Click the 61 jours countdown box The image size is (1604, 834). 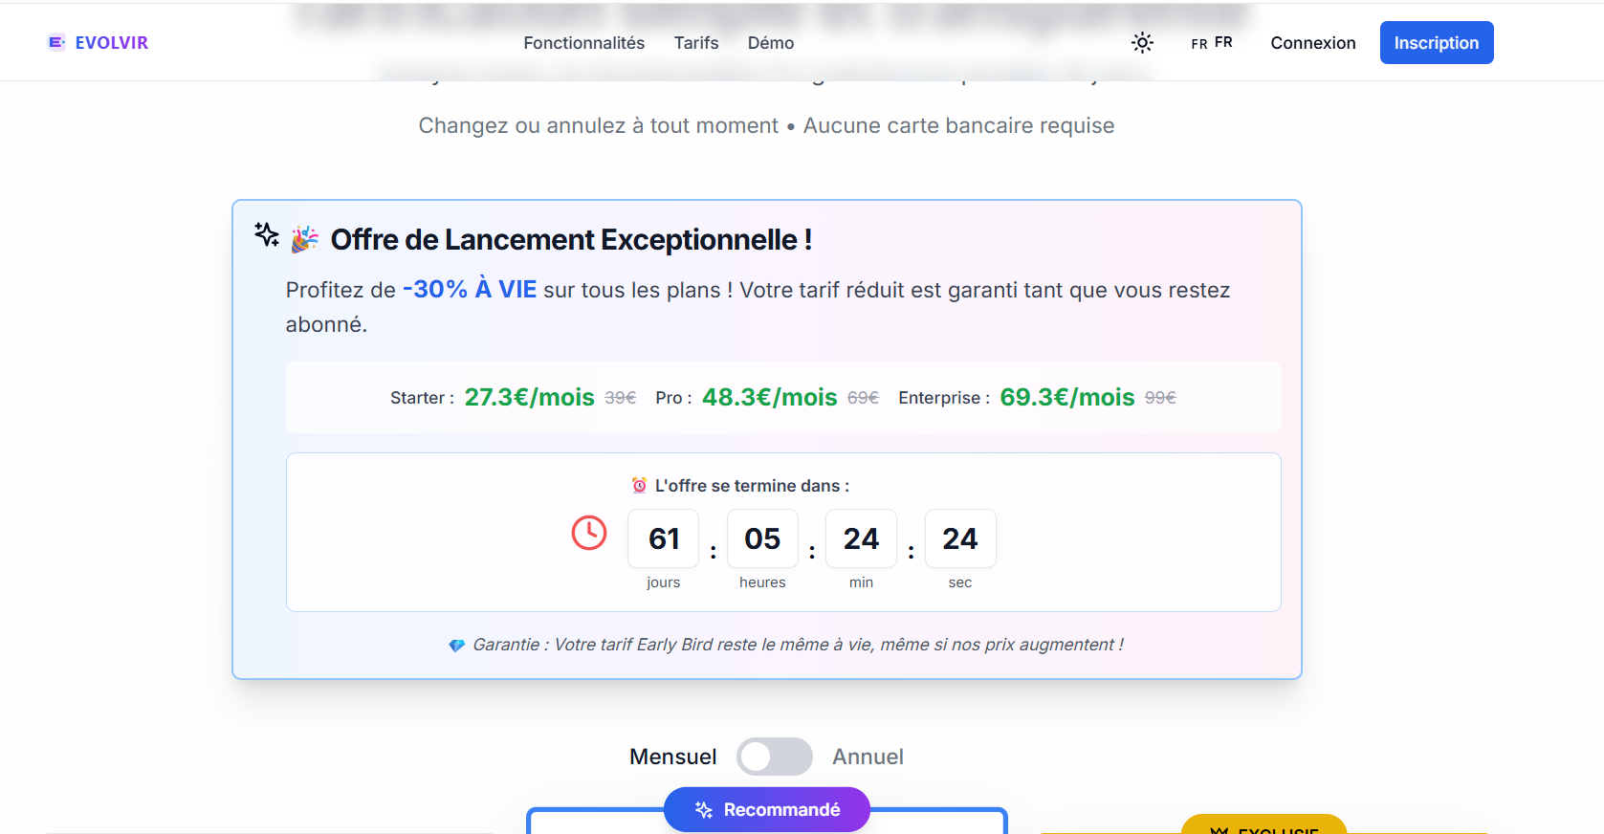[664, 538]
